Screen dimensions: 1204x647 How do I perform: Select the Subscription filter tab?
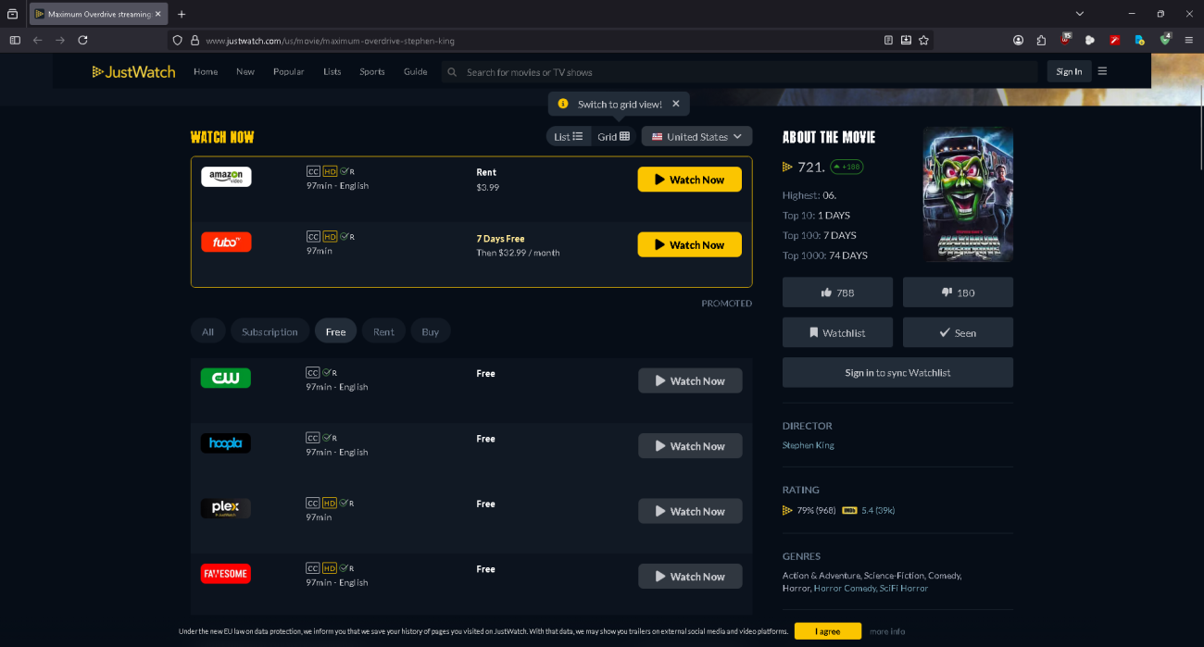pyautogui.click(x=270, y=331)
